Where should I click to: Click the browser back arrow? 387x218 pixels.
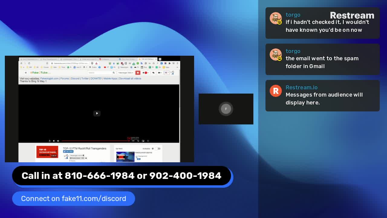click(x=21, y=63)
